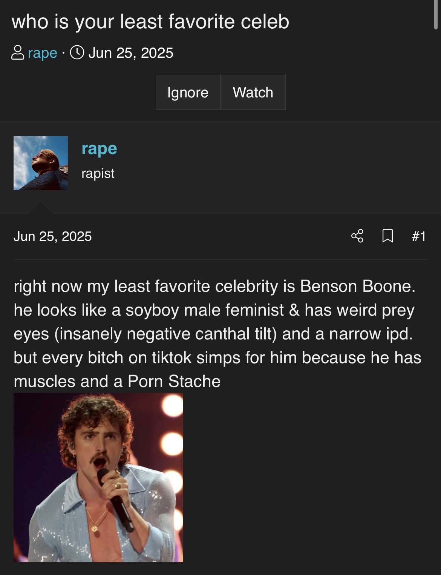Open the poster's avatar thumbnail
Screen dimensions: 441x575
point(41,163)
